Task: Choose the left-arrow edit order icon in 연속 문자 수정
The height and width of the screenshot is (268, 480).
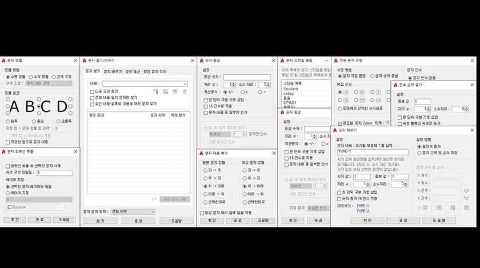Action: pyautogui.click(x=362, y=92)
